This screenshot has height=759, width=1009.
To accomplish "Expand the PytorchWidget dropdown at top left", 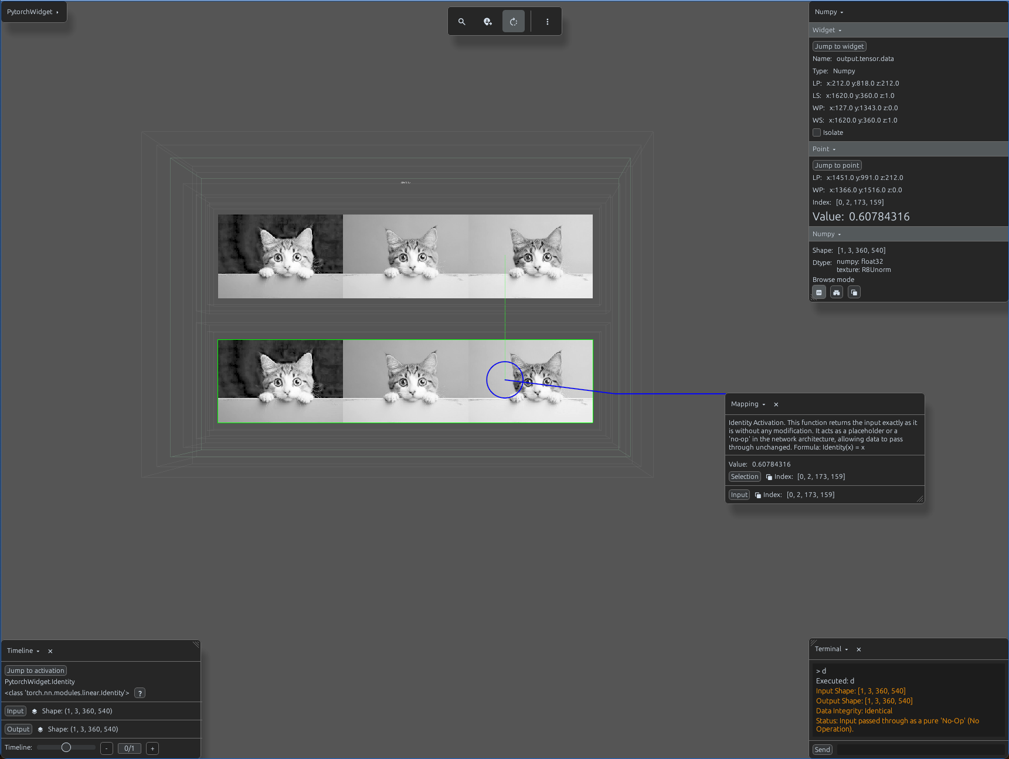I will [33, 12].
